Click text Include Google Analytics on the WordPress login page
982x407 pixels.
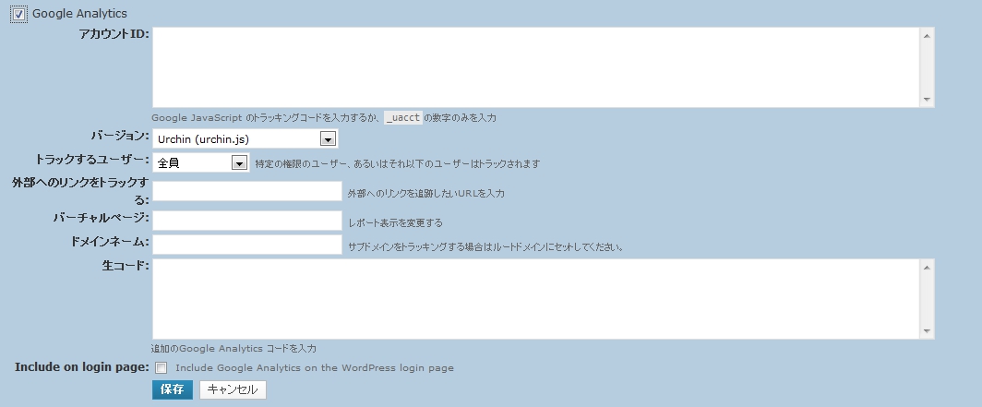pyautogui.click(x=315, y=367)
